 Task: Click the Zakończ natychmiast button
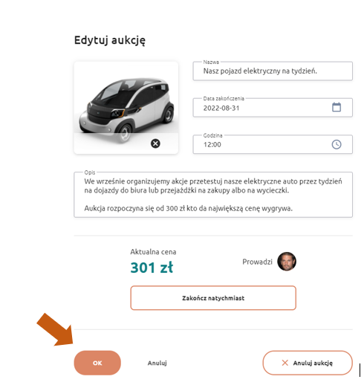pos(213,298)
